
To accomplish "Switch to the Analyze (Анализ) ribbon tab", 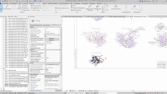I will 45,3.
